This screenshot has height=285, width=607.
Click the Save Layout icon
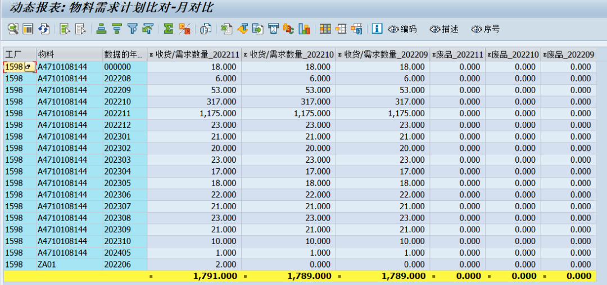point(356,29)
